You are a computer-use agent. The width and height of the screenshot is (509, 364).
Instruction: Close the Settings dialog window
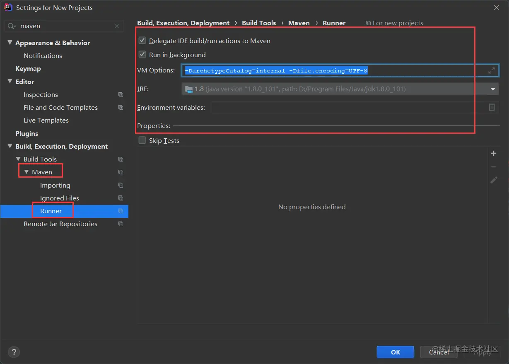click(x=497, y=7)
